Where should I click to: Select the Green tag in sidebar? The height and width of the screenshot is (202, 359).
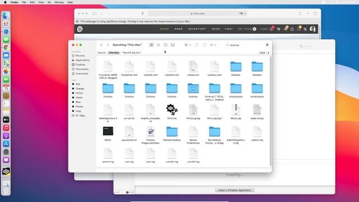79,98
